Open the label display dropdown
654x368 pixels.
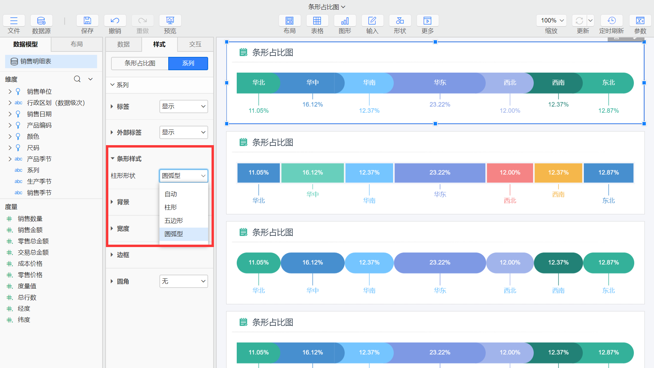coord(184,106)
